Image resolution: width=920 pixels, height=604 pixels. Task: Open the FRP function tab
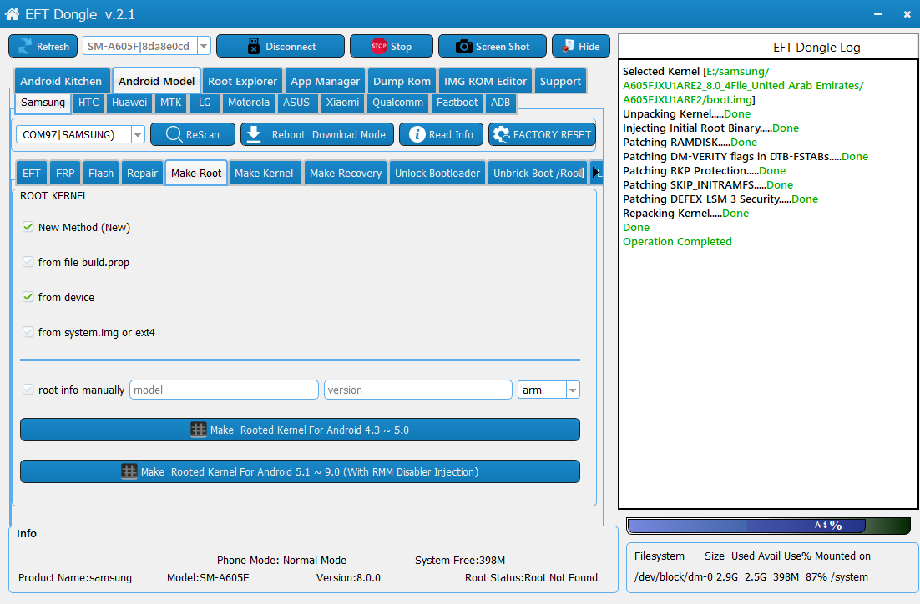(x=65, y=173)
